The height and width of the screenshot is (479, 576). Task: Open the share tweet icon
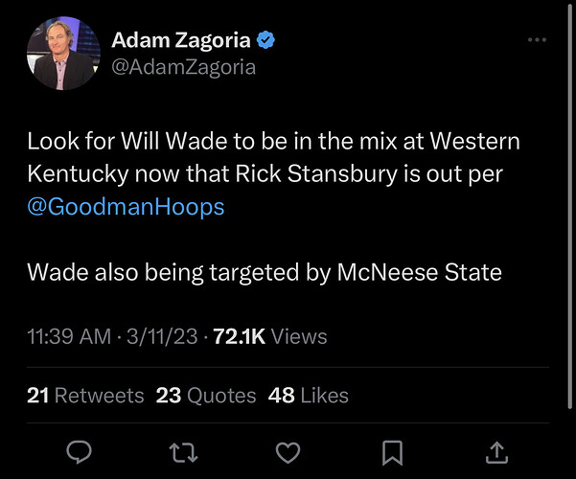pyautogui.click(x=496, y=451)
